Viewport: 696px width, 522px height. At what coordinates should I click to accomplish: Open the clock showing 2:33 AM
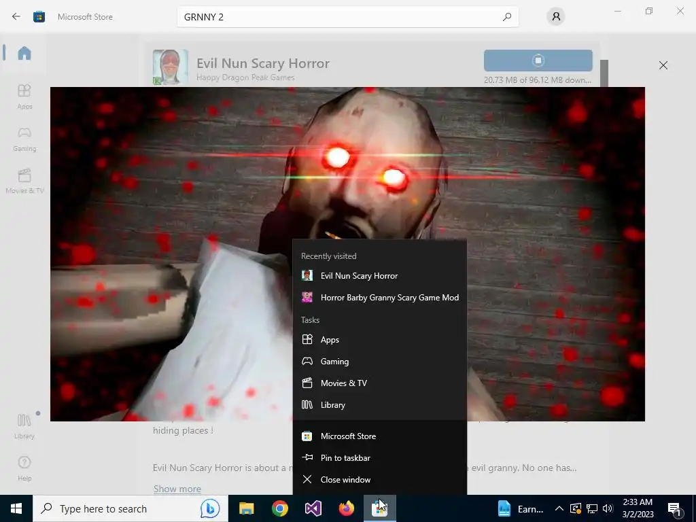[638, 508]
